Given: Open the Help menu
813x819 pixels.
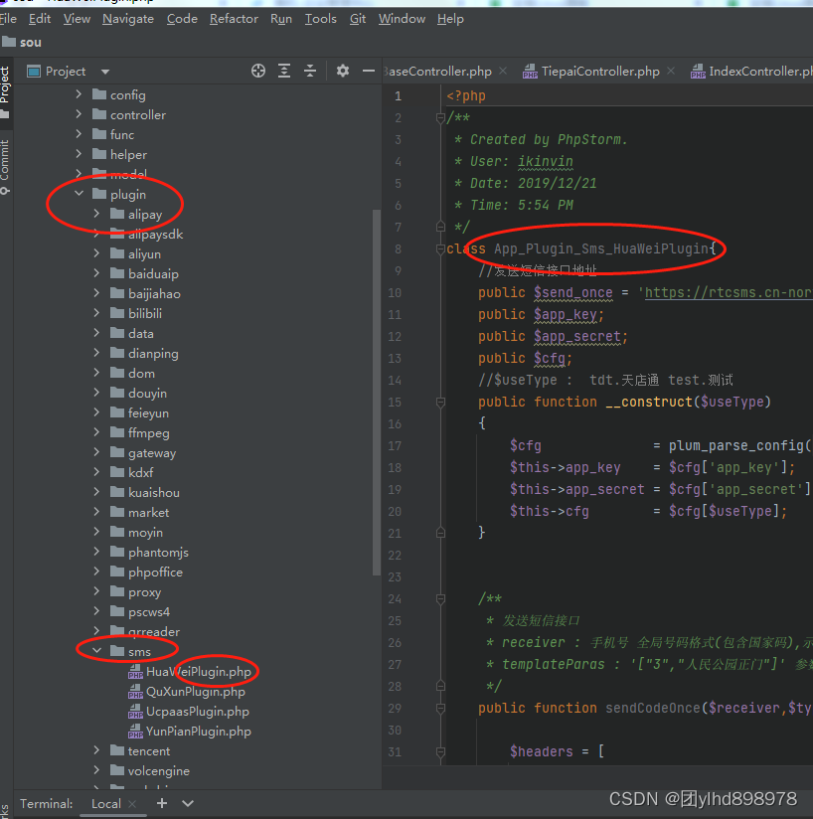Looking at the screenshot, I should coord(450,19).
